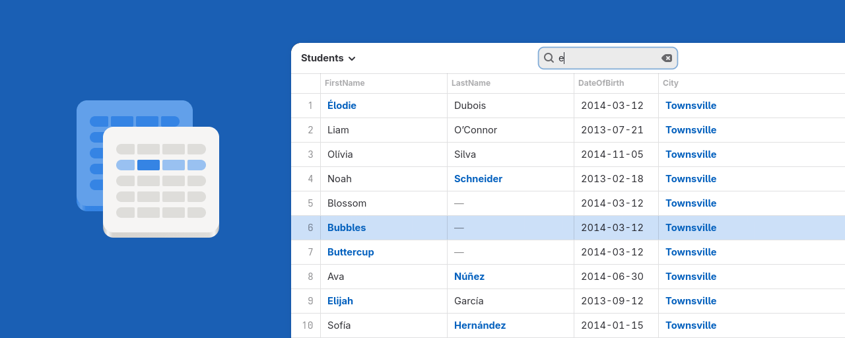
Task: Click the chevron next to Students
Action: point(352,59)
